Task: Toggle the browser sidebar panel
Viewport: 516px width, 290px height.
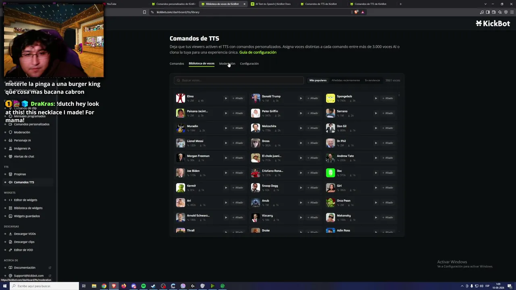Action: click(x=488, y=12)
